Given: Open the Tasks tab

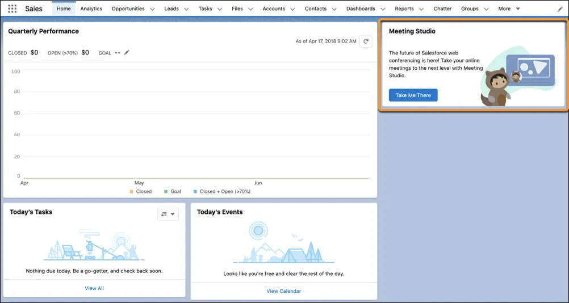Looking at the screenshot, I should (206, 9).
